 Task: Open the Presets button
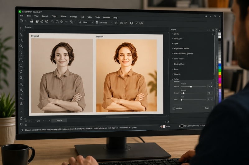pos(29,27)
